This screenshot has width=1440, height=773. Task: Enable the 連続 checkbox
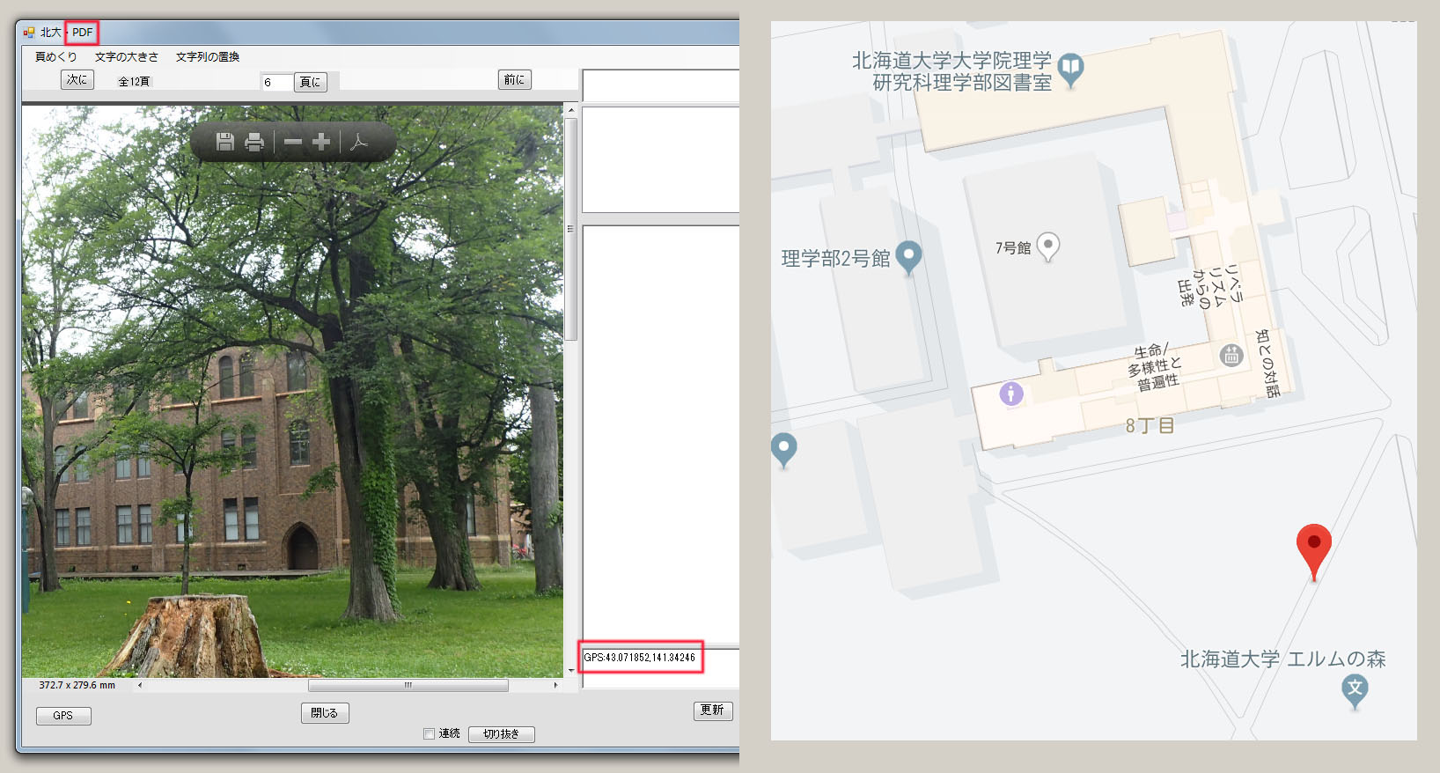430,733
